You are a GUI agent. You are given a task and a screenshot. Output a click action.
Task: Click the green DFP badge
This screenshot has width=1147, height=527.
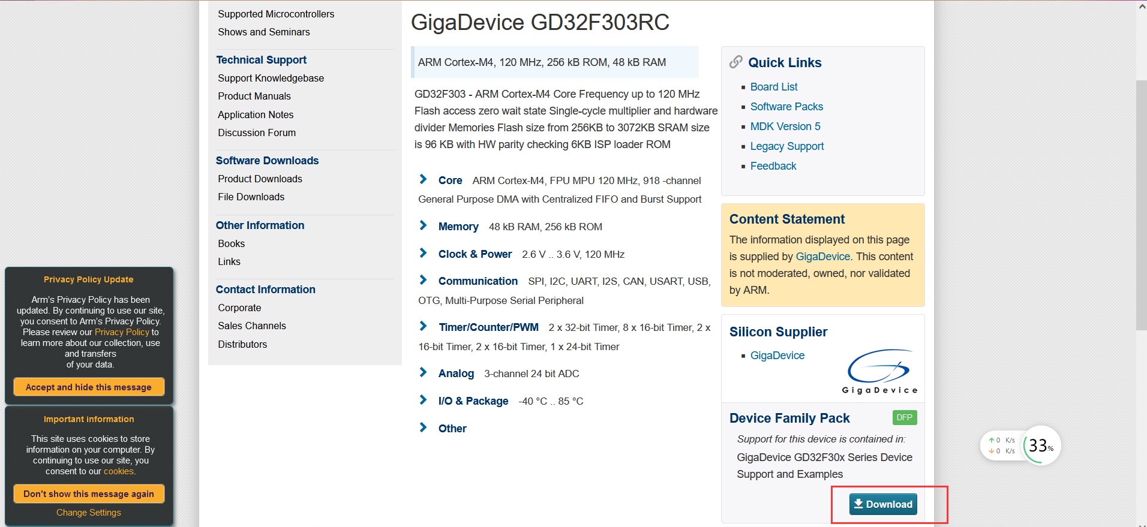coord(905,417)
